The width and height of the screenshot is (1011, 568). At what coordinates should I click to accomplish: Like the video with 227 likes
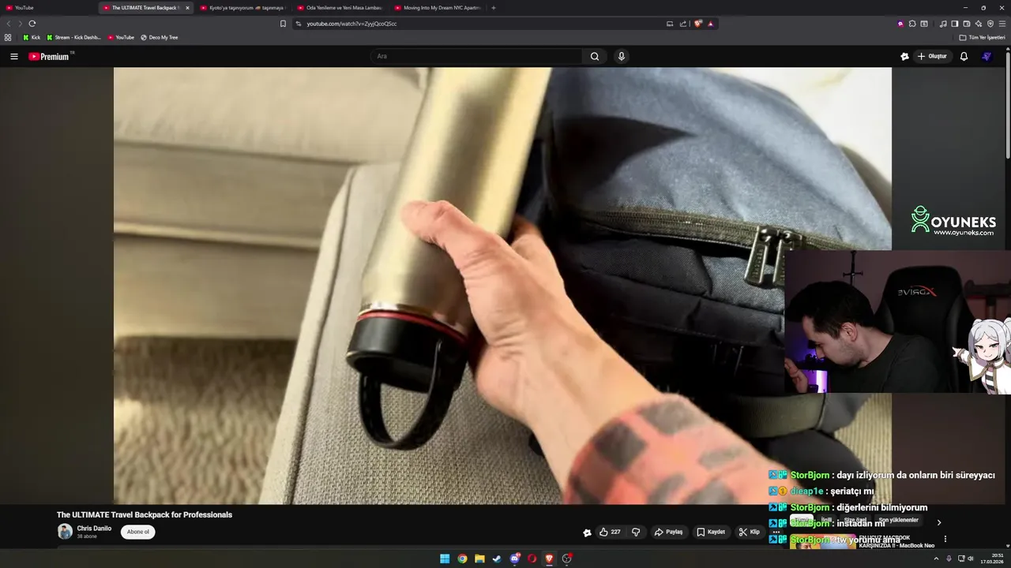coord(609,532)
